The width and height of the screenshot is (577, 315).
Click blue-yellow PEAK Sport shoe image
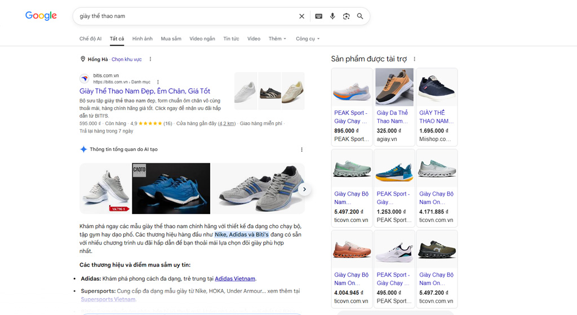tap(394, 168)
